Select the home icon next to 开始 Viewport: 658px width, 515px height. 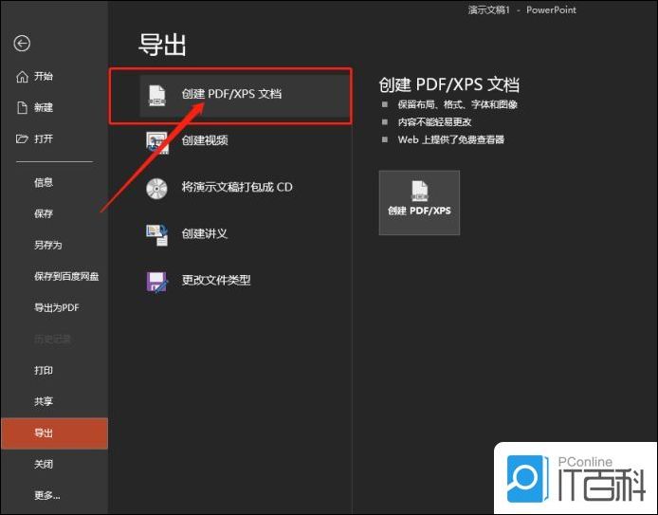click(x=22, y=77)
